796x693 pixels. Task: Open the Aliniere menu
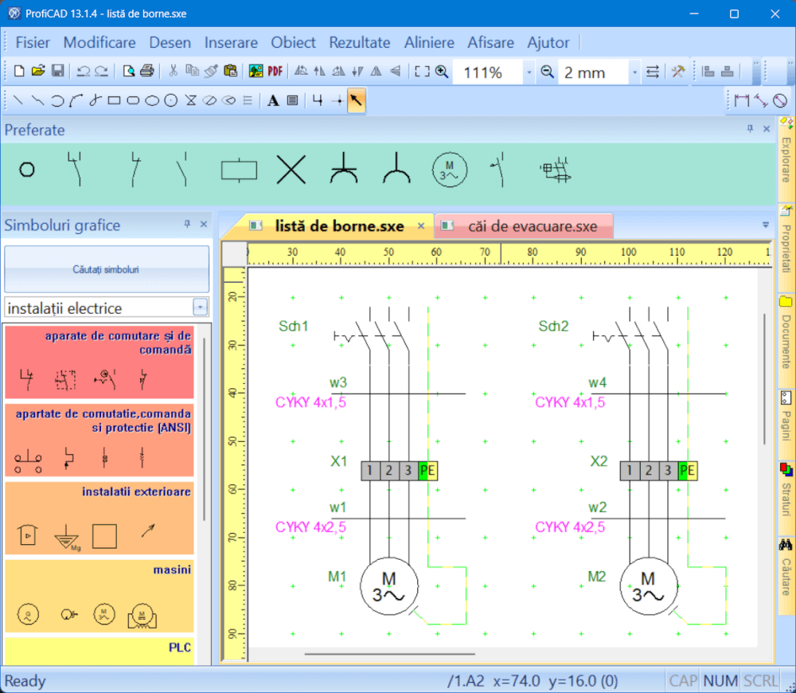(x=429, y=43)
